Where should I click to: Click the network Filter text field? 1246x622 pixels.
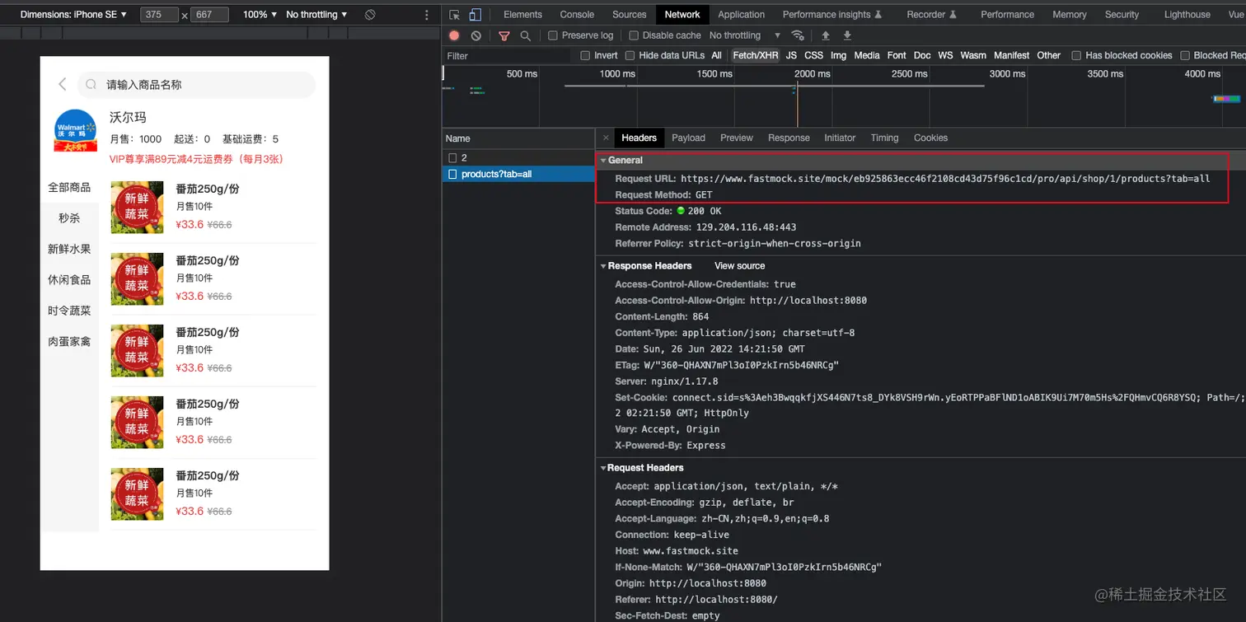[x=507, y=55]
